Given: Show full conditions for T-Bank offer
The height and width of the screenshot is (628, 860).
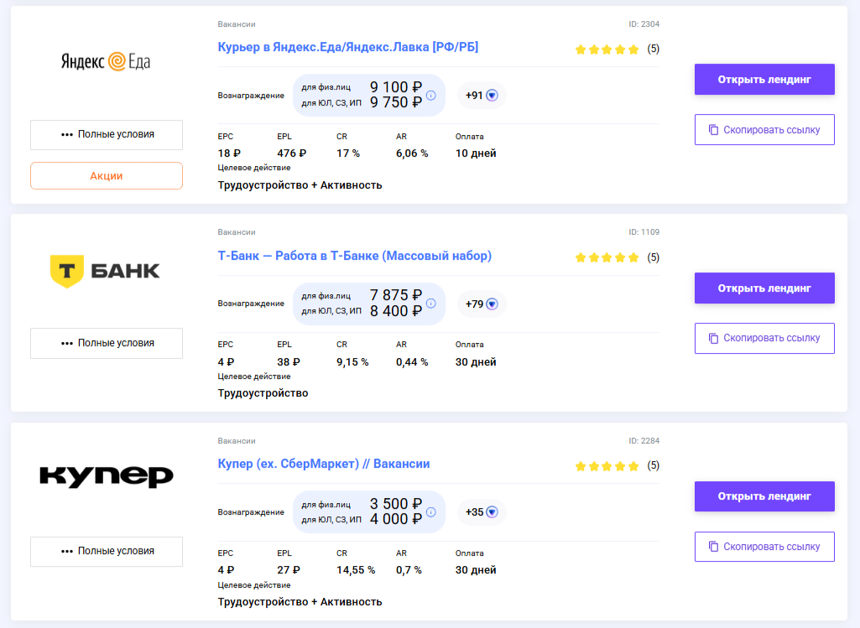Looking at the screenshot, I should click(x=107, y=343).
